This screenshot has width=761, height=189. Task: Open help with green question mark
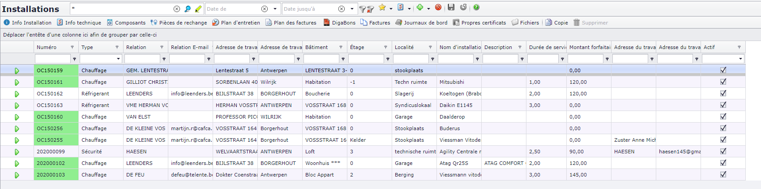point(476,7)
